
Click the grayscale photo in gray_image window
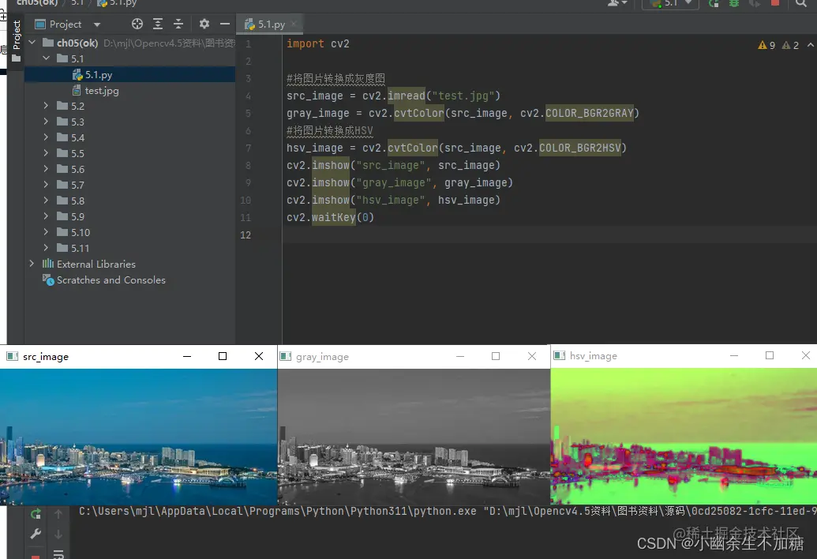click(414, 437)
